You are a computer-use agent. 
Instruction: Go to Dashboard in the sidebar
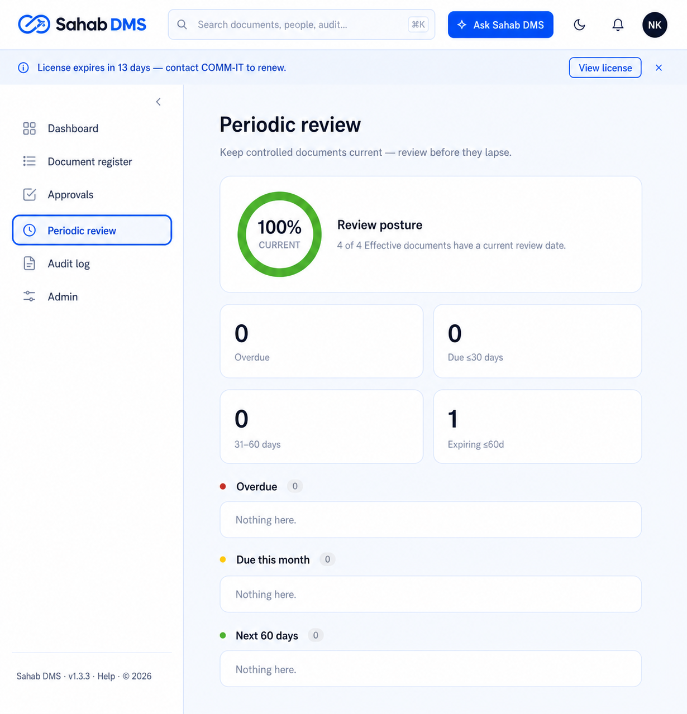click(92, 128)
